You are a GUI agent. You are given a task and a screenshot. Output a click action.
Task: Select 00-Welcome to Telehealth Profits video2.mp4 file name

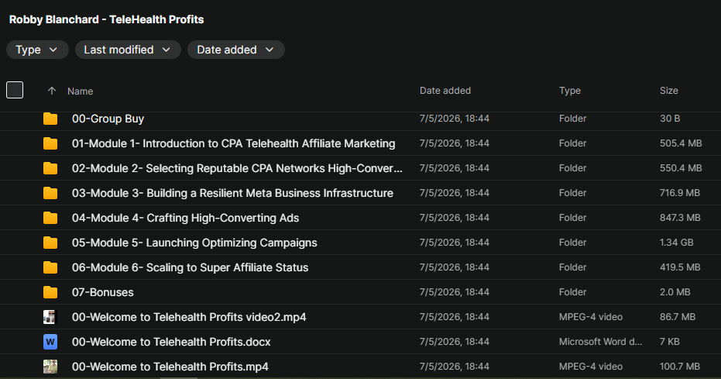[189, 317]
